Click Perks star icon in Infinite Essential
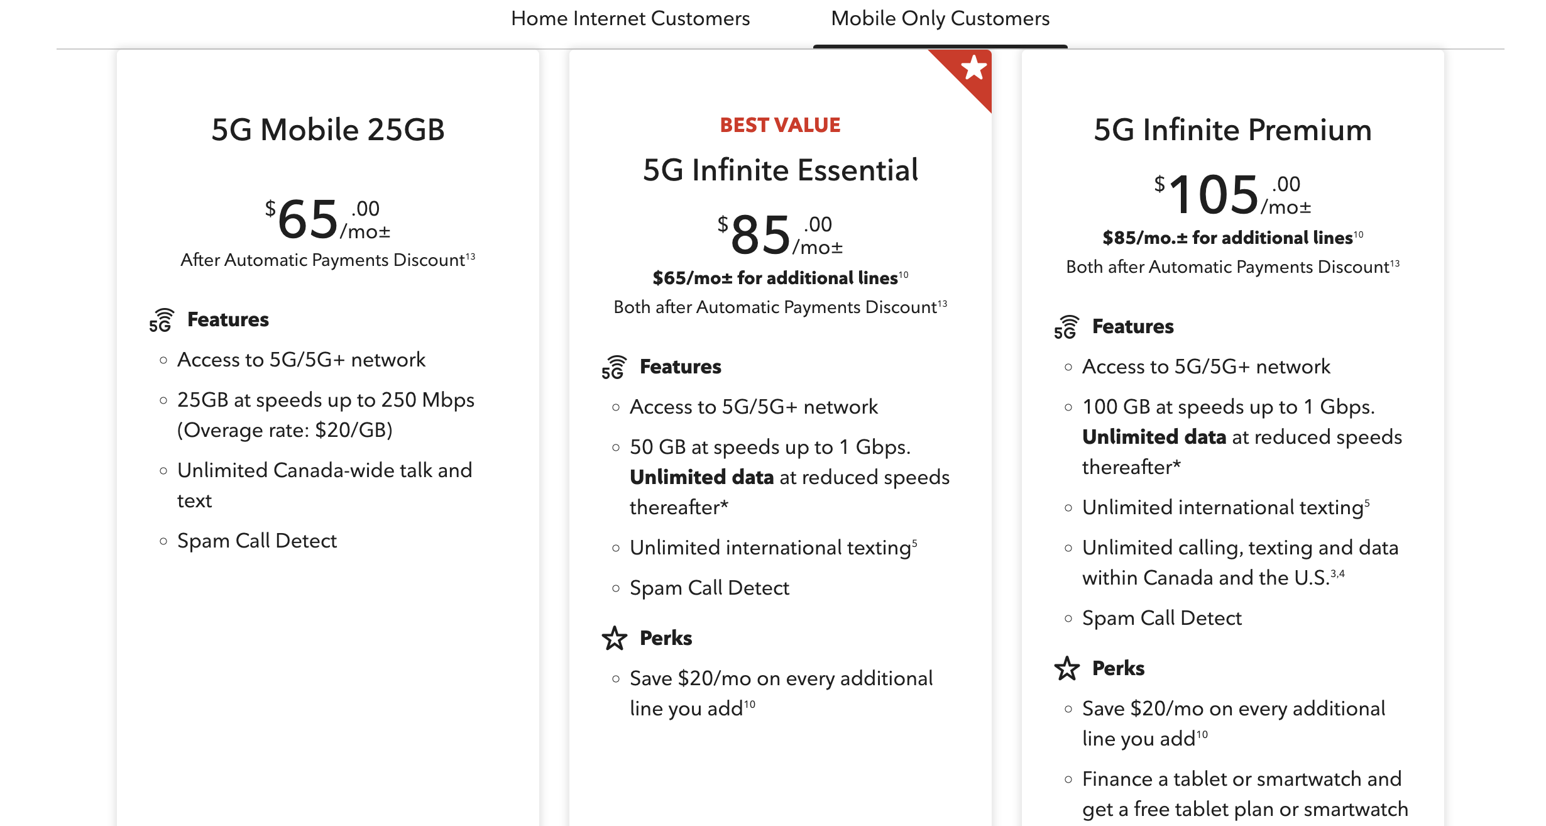The width and height of the screenshot is (1546, 826). (x=614, y=639)
